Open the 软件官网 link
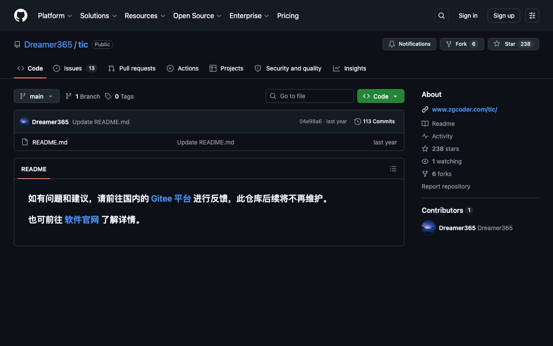The height and width of the screenshot is (346, 553). pyautogui.click(x=82, y=220)
